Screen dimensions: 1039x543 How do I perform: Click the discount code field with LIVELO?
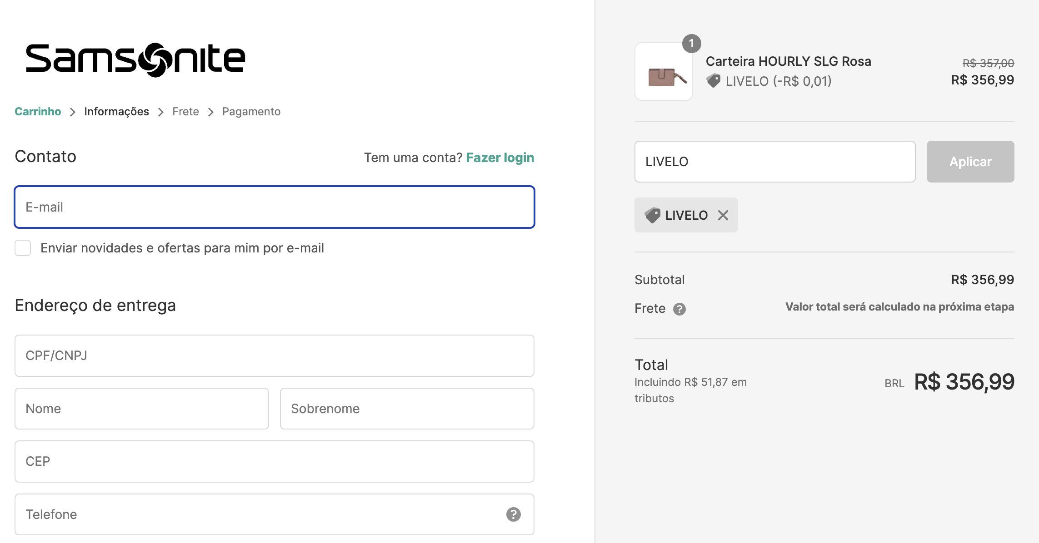click(775, 162)
